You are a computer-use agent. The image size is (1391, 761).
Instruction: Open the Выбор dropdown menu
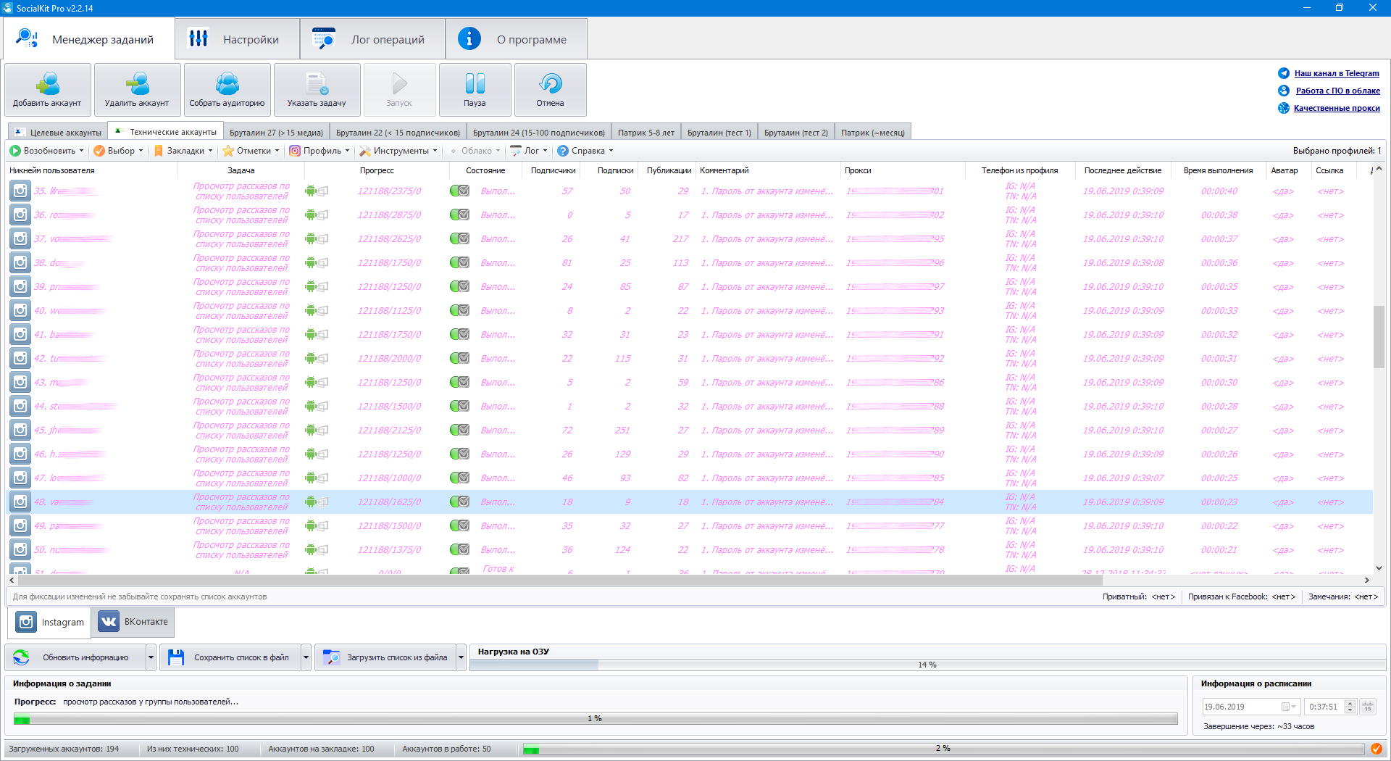tap(120, 151)
